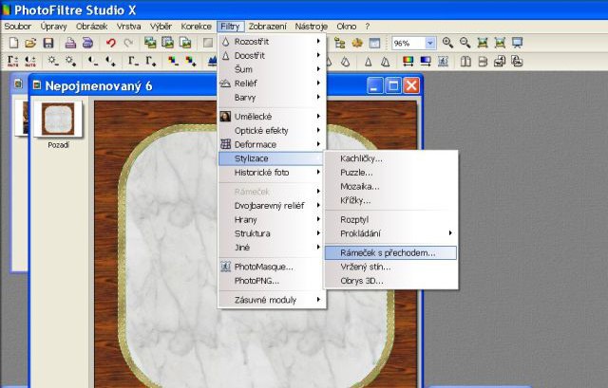Click the Flip horizontal toolbar icon
The width and height of the screenshot is (608, 388).
(x=465, y=61)
